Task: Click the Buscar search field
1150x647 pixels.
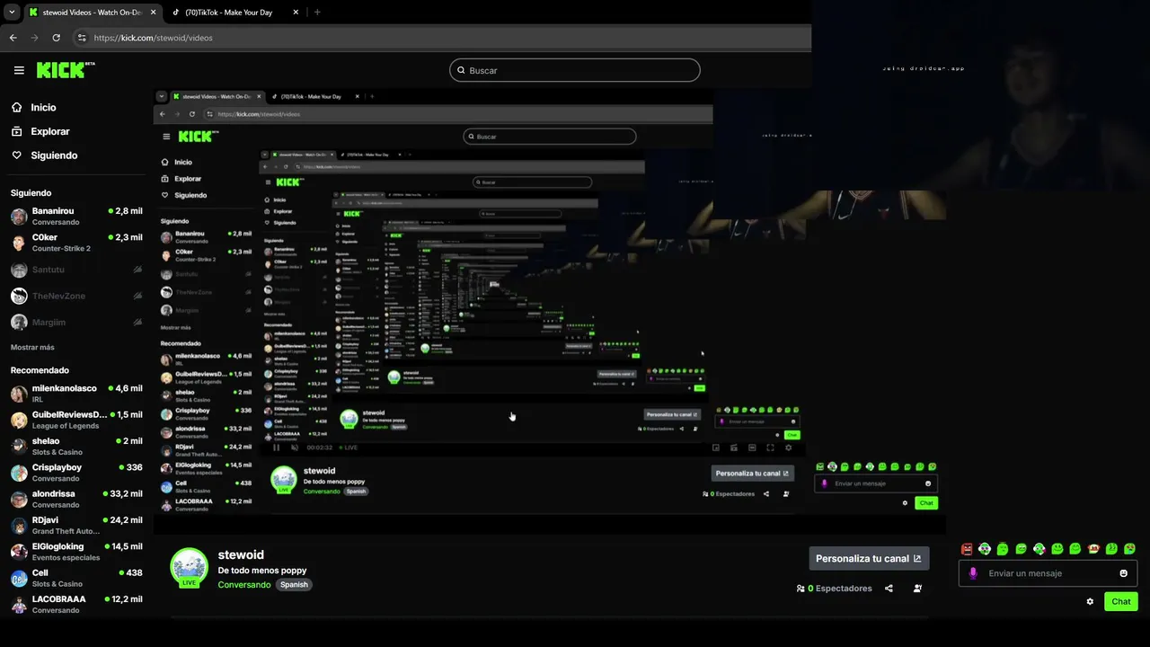Action: point(575,70)
